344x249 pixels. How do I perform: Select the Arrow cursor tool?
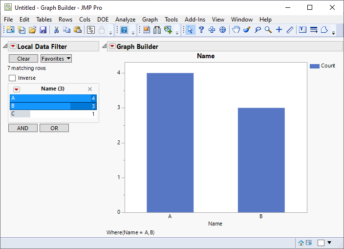coord(190,30)
